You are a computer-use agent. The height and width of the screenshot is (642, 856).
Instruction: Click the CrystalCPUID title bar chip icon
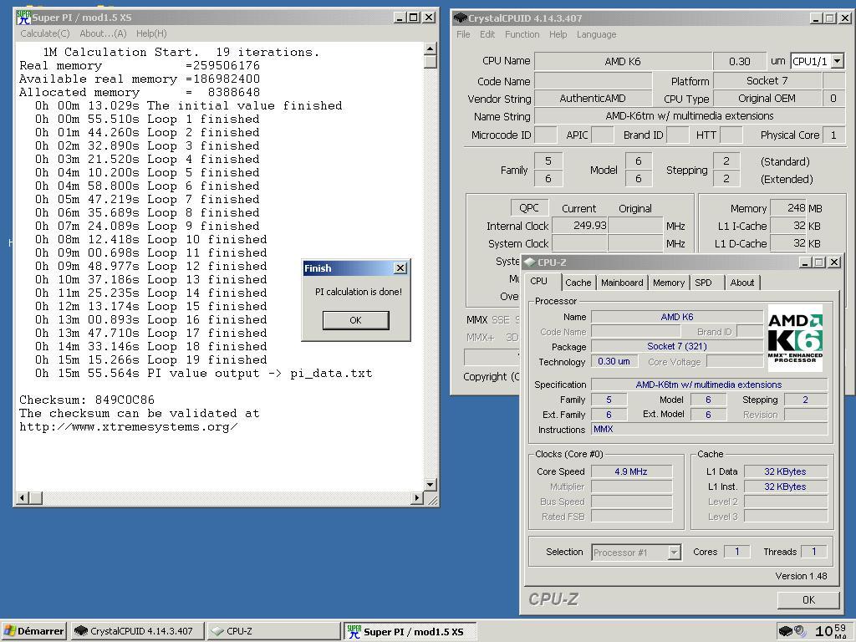click(x=461, y=18)
